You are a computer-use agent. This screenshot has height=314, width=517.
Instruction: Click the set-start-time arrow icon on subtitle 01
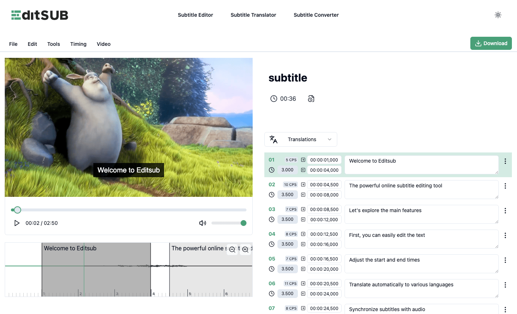pyautogui.click(x=304, y=160)
